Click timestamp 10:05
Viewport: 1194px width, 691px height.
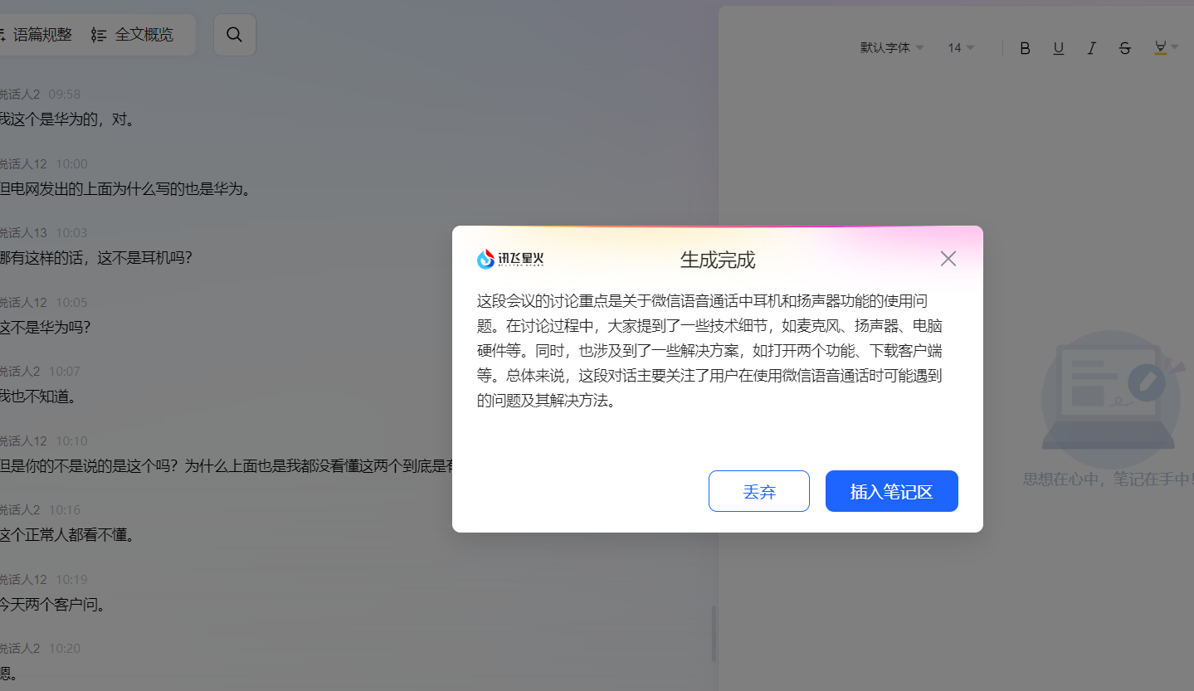pos(71,303)
